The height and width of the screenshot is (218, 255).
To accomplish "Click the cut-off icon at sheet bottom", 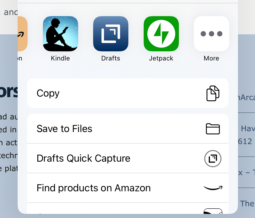I will [x=213, y=211].
